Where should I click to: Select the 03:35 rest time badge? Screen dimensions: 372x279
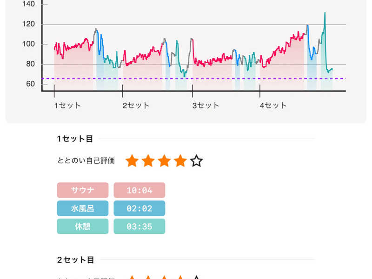[139, 226]
